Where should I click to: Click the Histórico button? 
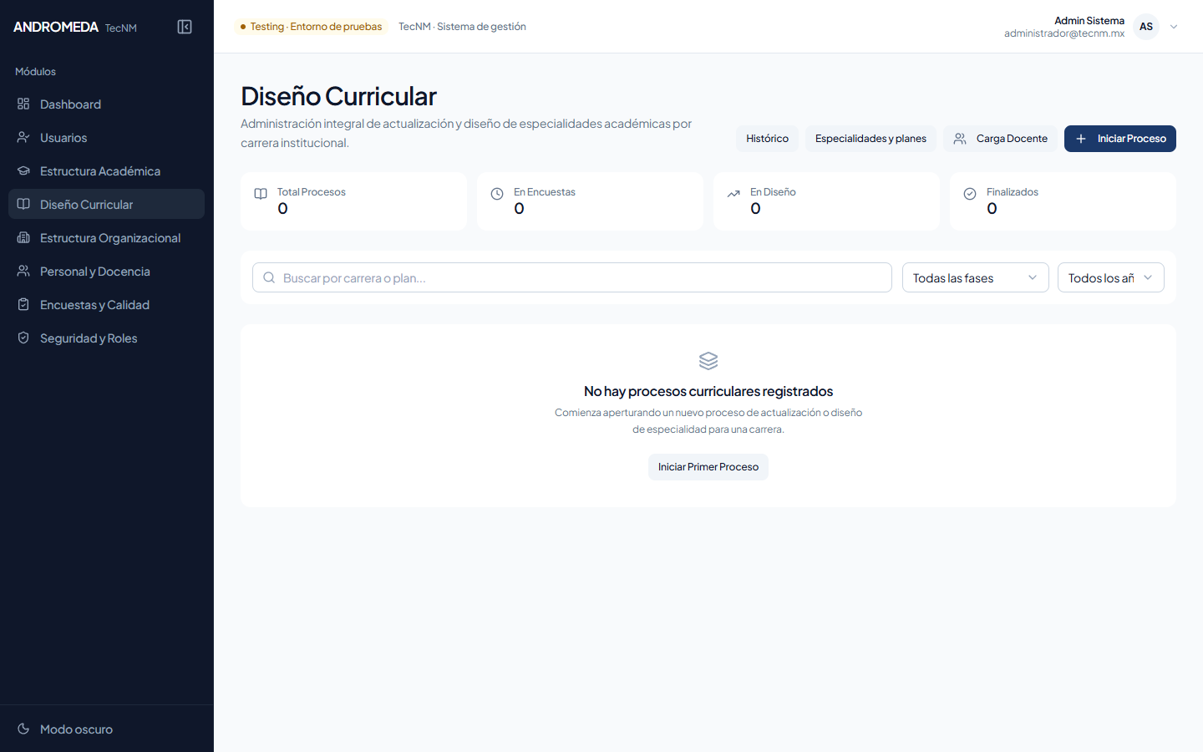click(767, 139)
